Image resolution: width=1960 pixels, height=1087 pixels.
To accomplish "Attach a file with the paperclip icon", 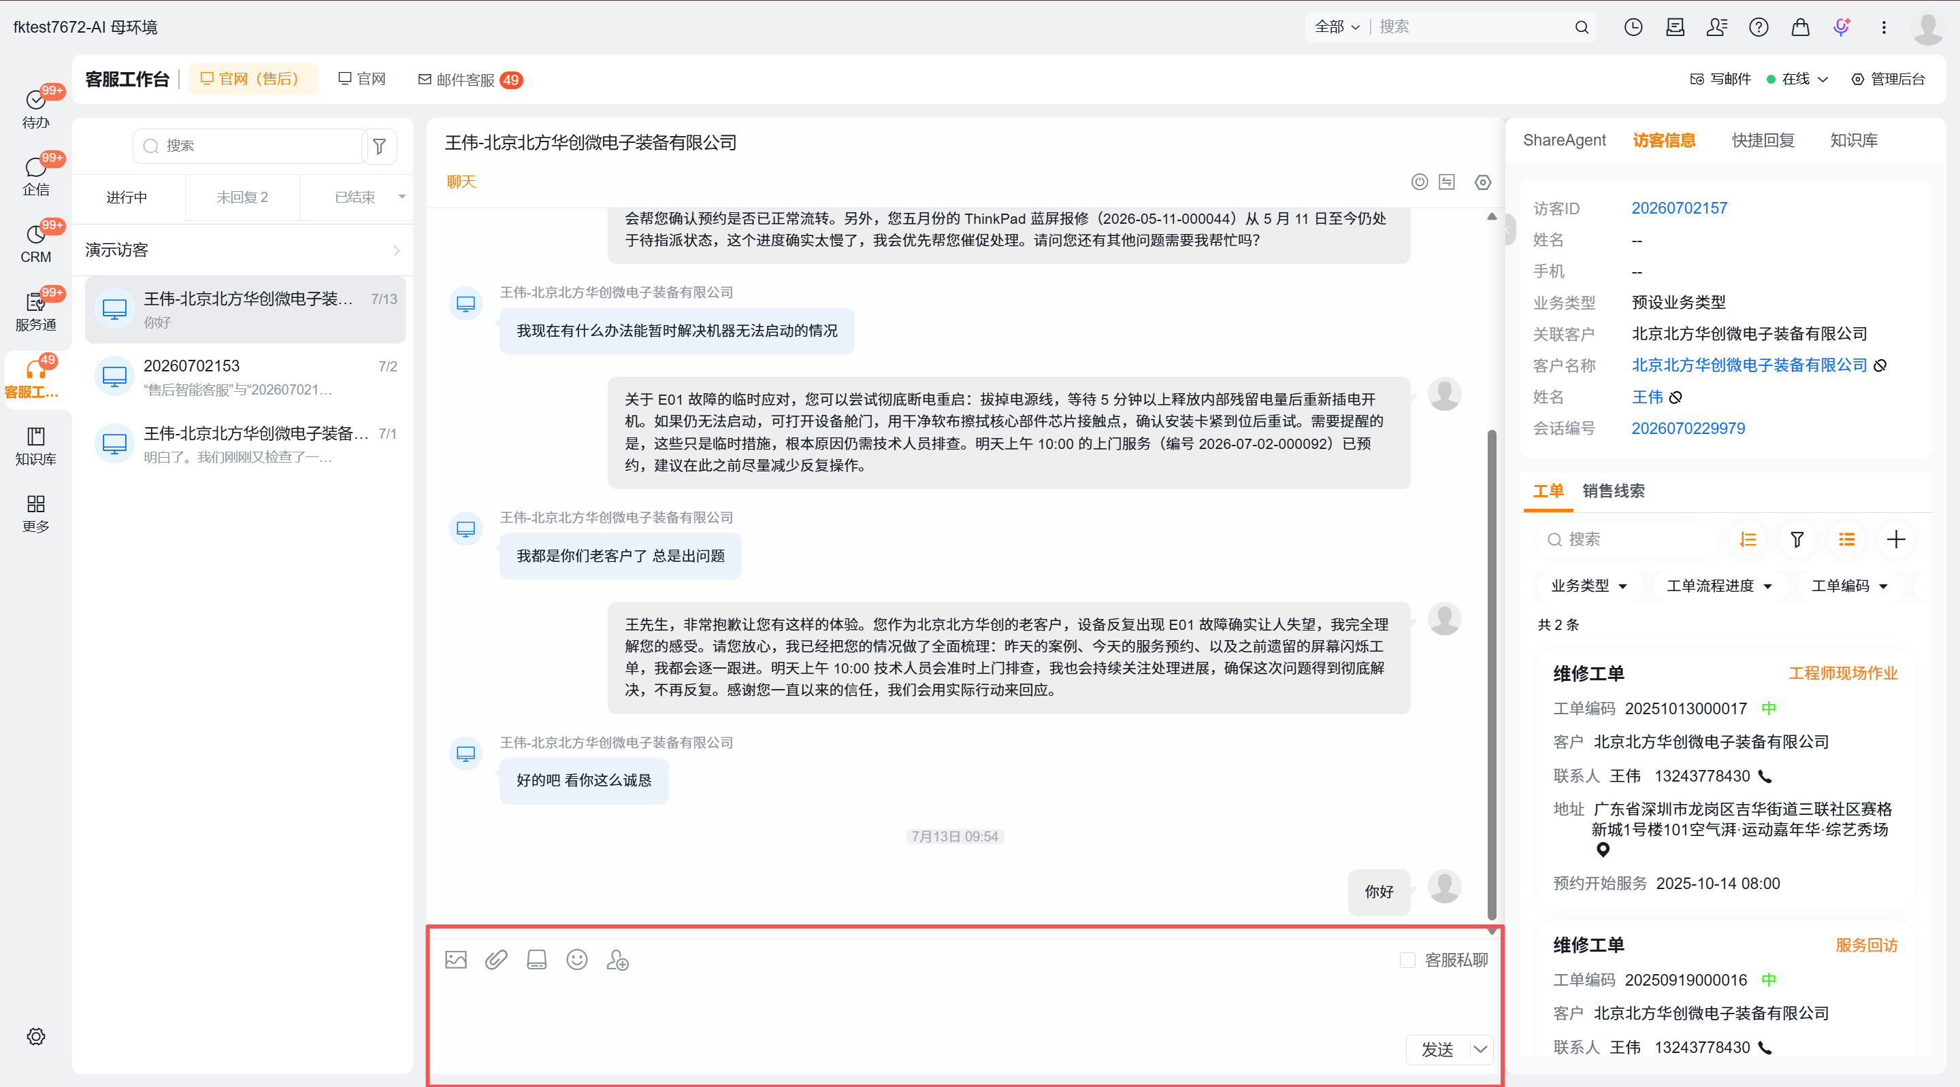I will point(496,960).
